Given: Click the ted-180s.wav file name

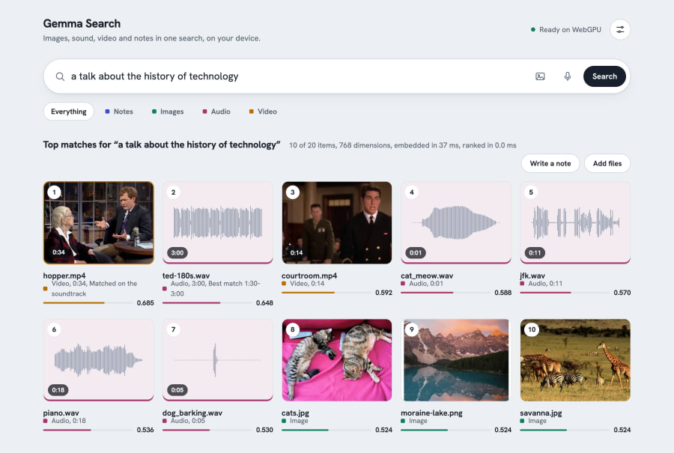Looking at the screenshot, I should coord(186,276).
